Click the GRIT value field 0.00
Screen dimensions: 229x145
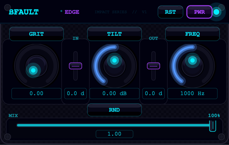click(36, 94)
